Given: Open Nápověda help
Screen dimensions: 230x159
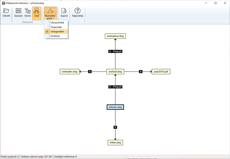Looking at the screenshot, I should click(x=78, y=13).
